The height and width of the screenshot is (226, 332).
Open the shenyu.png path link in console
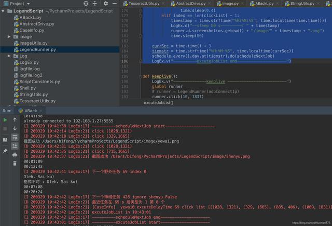(x=180, y=156)
